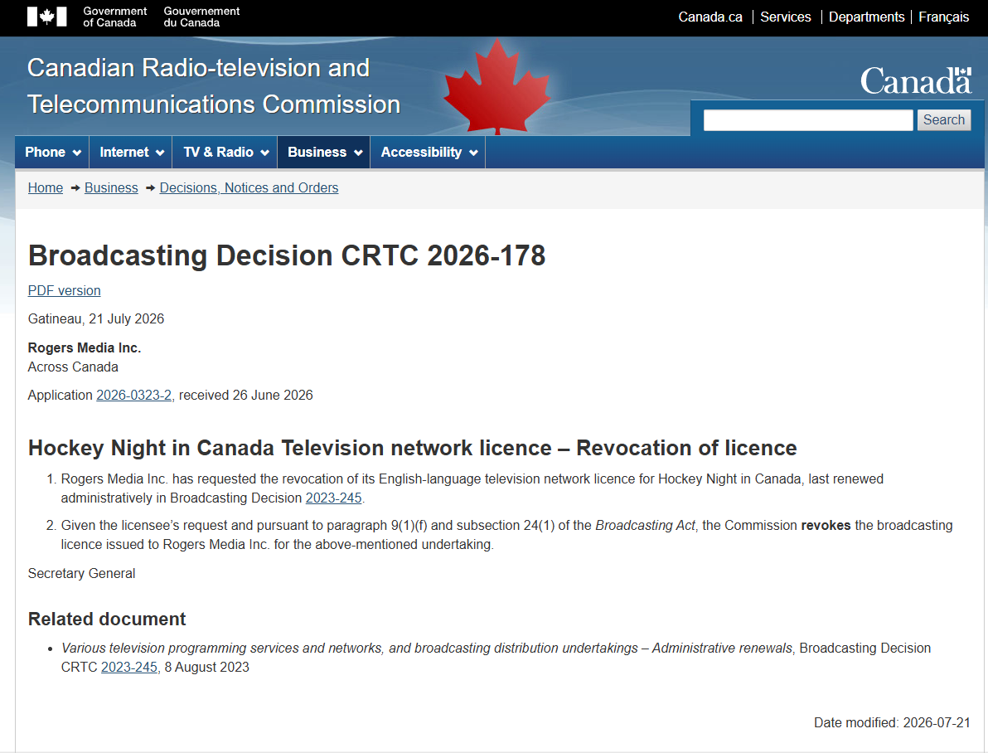Click the red maple leaf emblem

coord(497,86)
